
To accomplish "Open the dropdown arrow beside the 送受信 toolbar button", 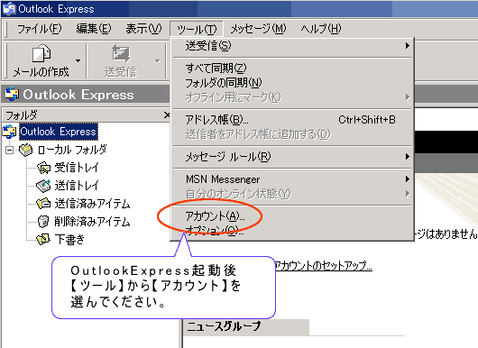I will (157, 60).
